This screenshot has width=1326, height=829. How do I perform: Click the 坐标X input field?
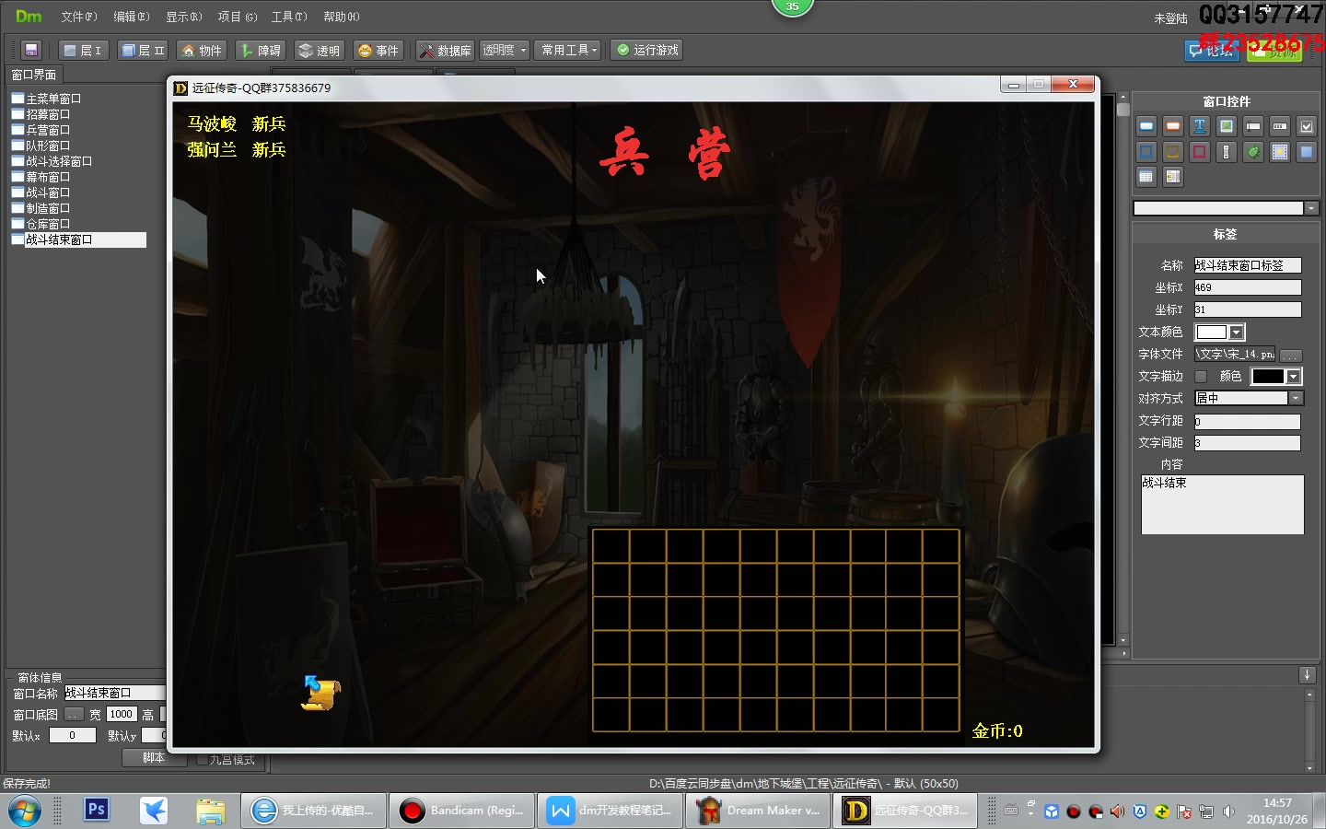tap(1248, 287)
